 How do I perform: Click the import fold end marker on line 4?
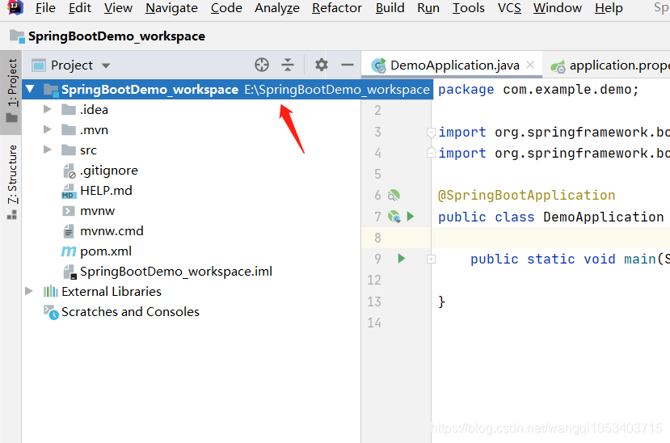pyautogui.click(x=431, y=153)
